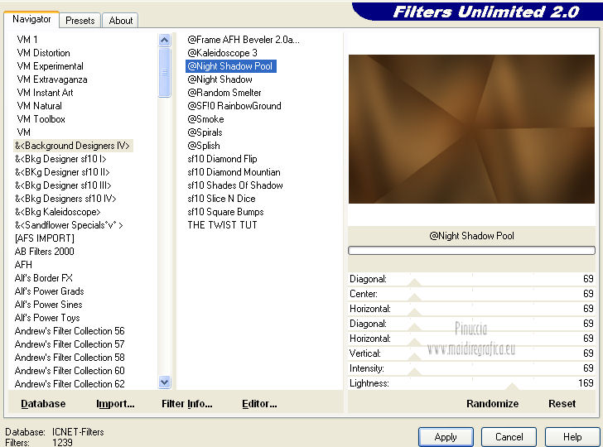Viewport: 603px width, 447px height.
Task: Select Alf's Power Toys category
Action: (x=47, y=318)
